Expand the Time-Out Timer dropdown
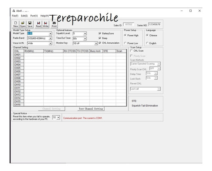212x171 pixels. 85,39
